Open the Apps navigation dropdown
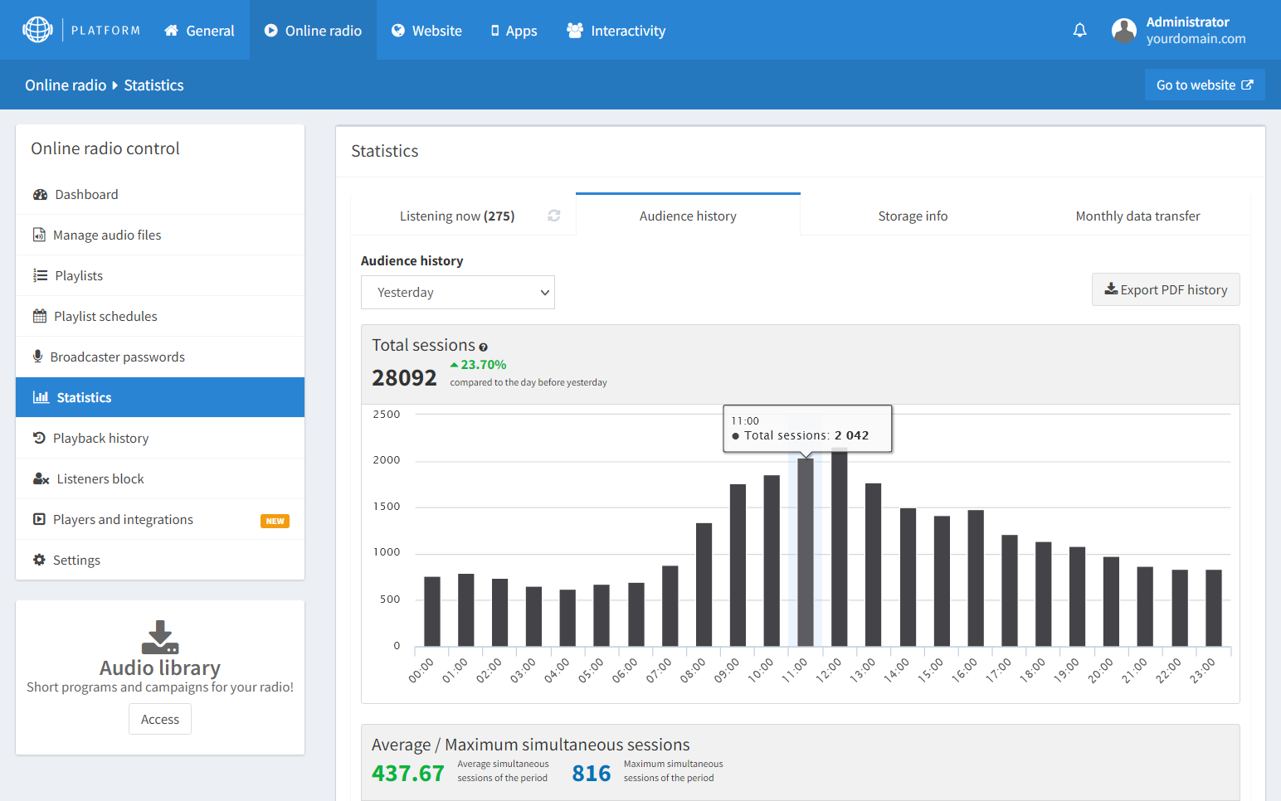Image resolution: width=1281 pixels, height=801 pixels. pyautogui.click(x=514, y=30)
